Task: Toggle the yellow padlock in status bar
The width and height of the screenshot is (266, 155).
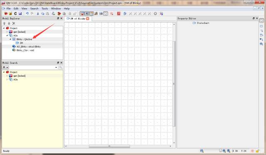Action: coord(258,151)
